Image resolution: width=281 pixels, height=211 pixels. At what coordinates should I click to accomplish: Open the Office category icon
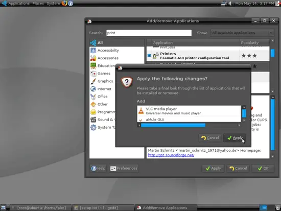click(x=93, y=97)
